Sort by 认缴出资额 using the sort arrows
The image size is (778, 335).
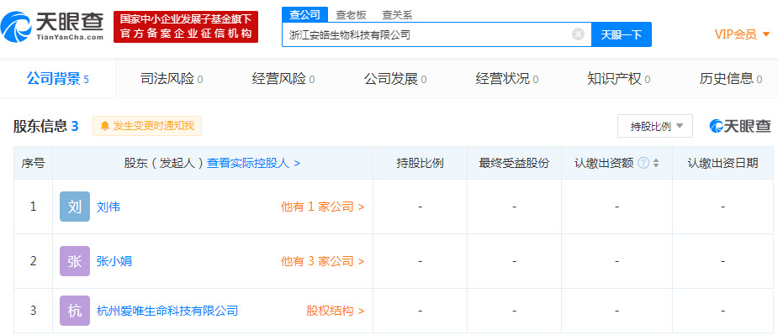(x=656, y=163)
